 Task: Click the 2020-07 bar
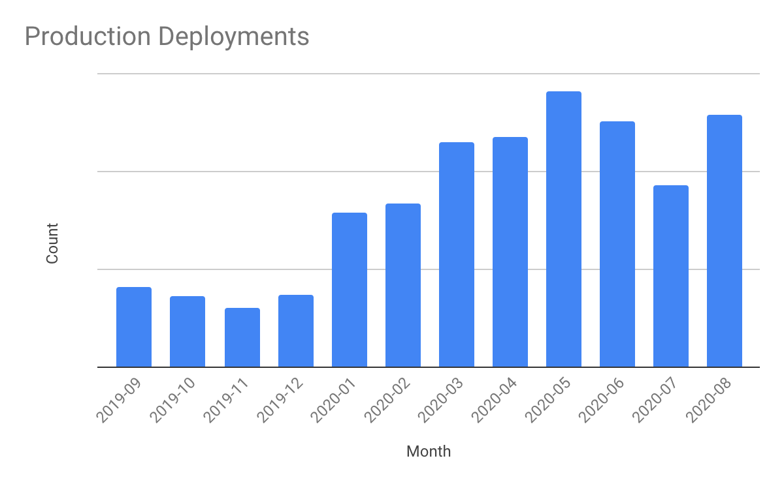point(670,276)
